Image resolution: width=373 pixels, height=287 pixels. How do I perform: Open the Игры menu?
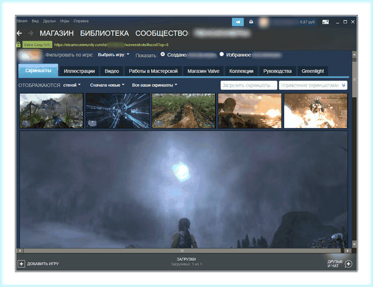point(65,21)
